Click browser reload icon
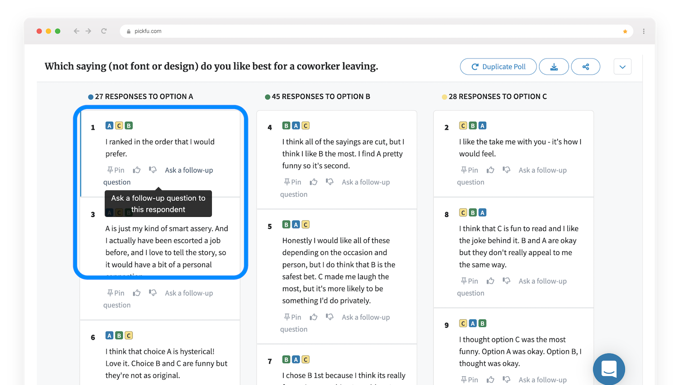Image resolution: width=680 pixels, height=385 pixels. [x=104, y=31]
